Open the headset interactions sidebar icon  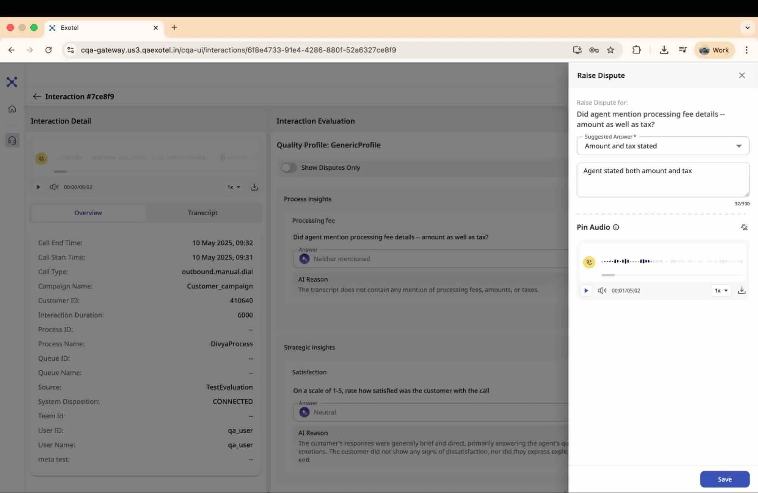[x=12, y=141]
